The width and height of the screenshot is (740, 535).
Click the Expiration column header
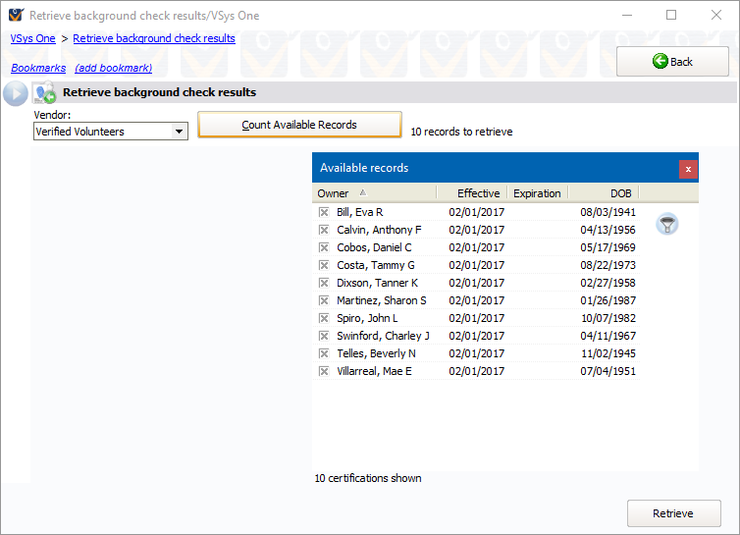coord(537,193)
